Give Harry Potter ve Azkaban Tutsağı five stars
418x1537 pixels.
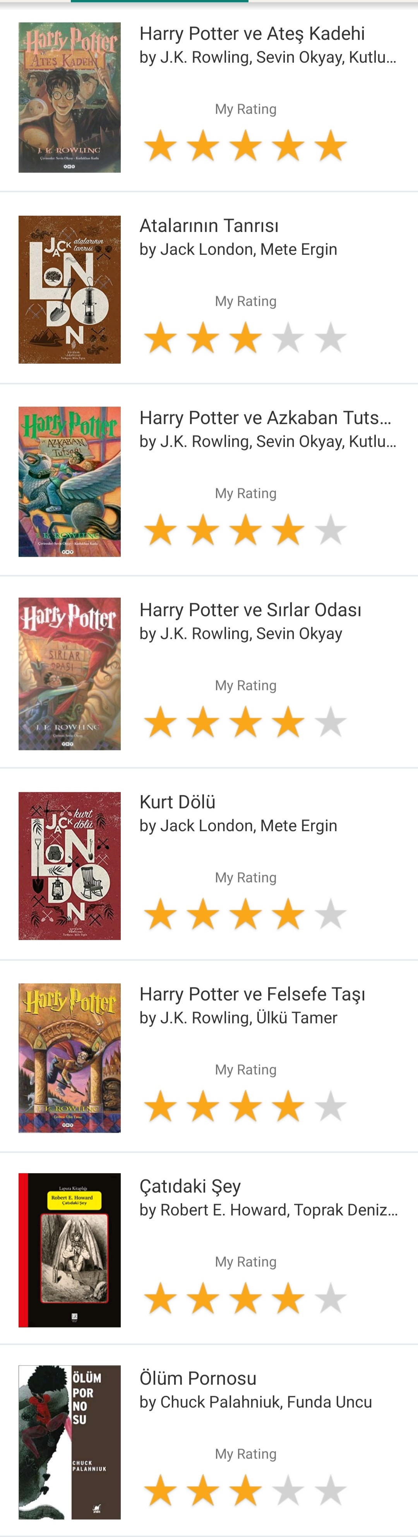pos(331,530)
